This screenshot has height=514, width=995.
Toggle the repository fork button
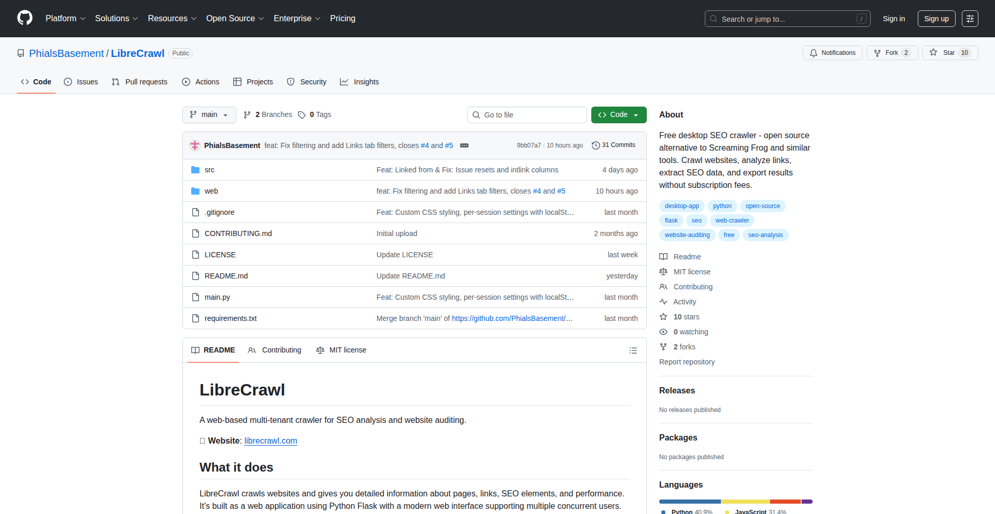pos(887,52)
